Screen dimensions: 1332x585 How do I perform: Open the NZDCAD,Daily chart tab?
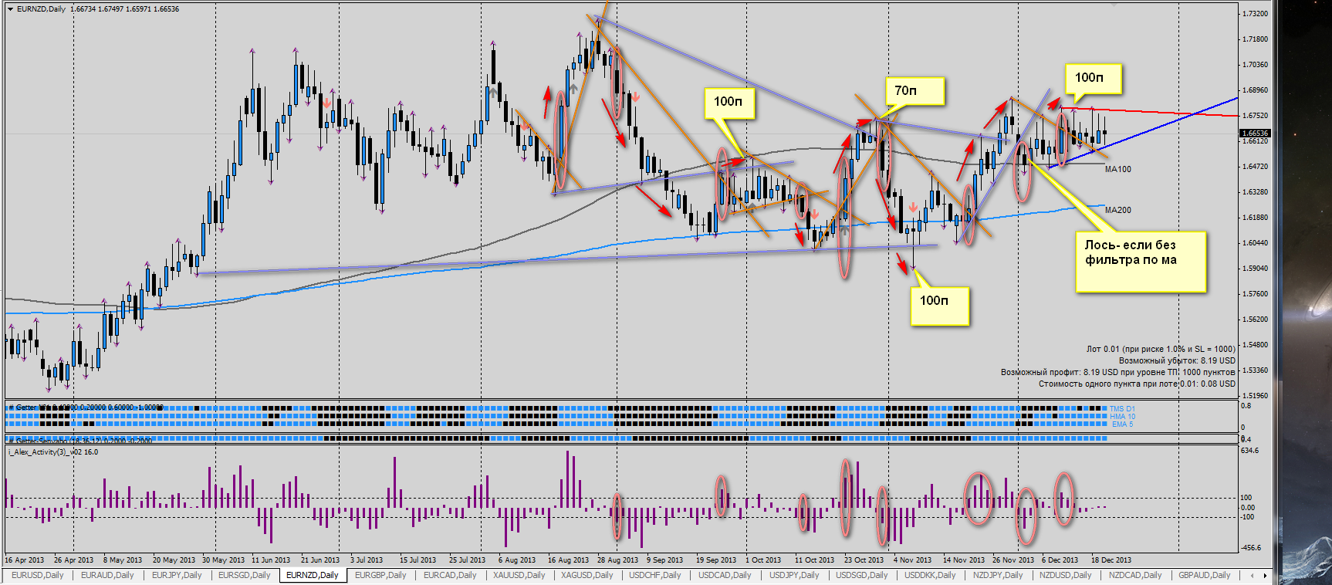pos(1135,575)
